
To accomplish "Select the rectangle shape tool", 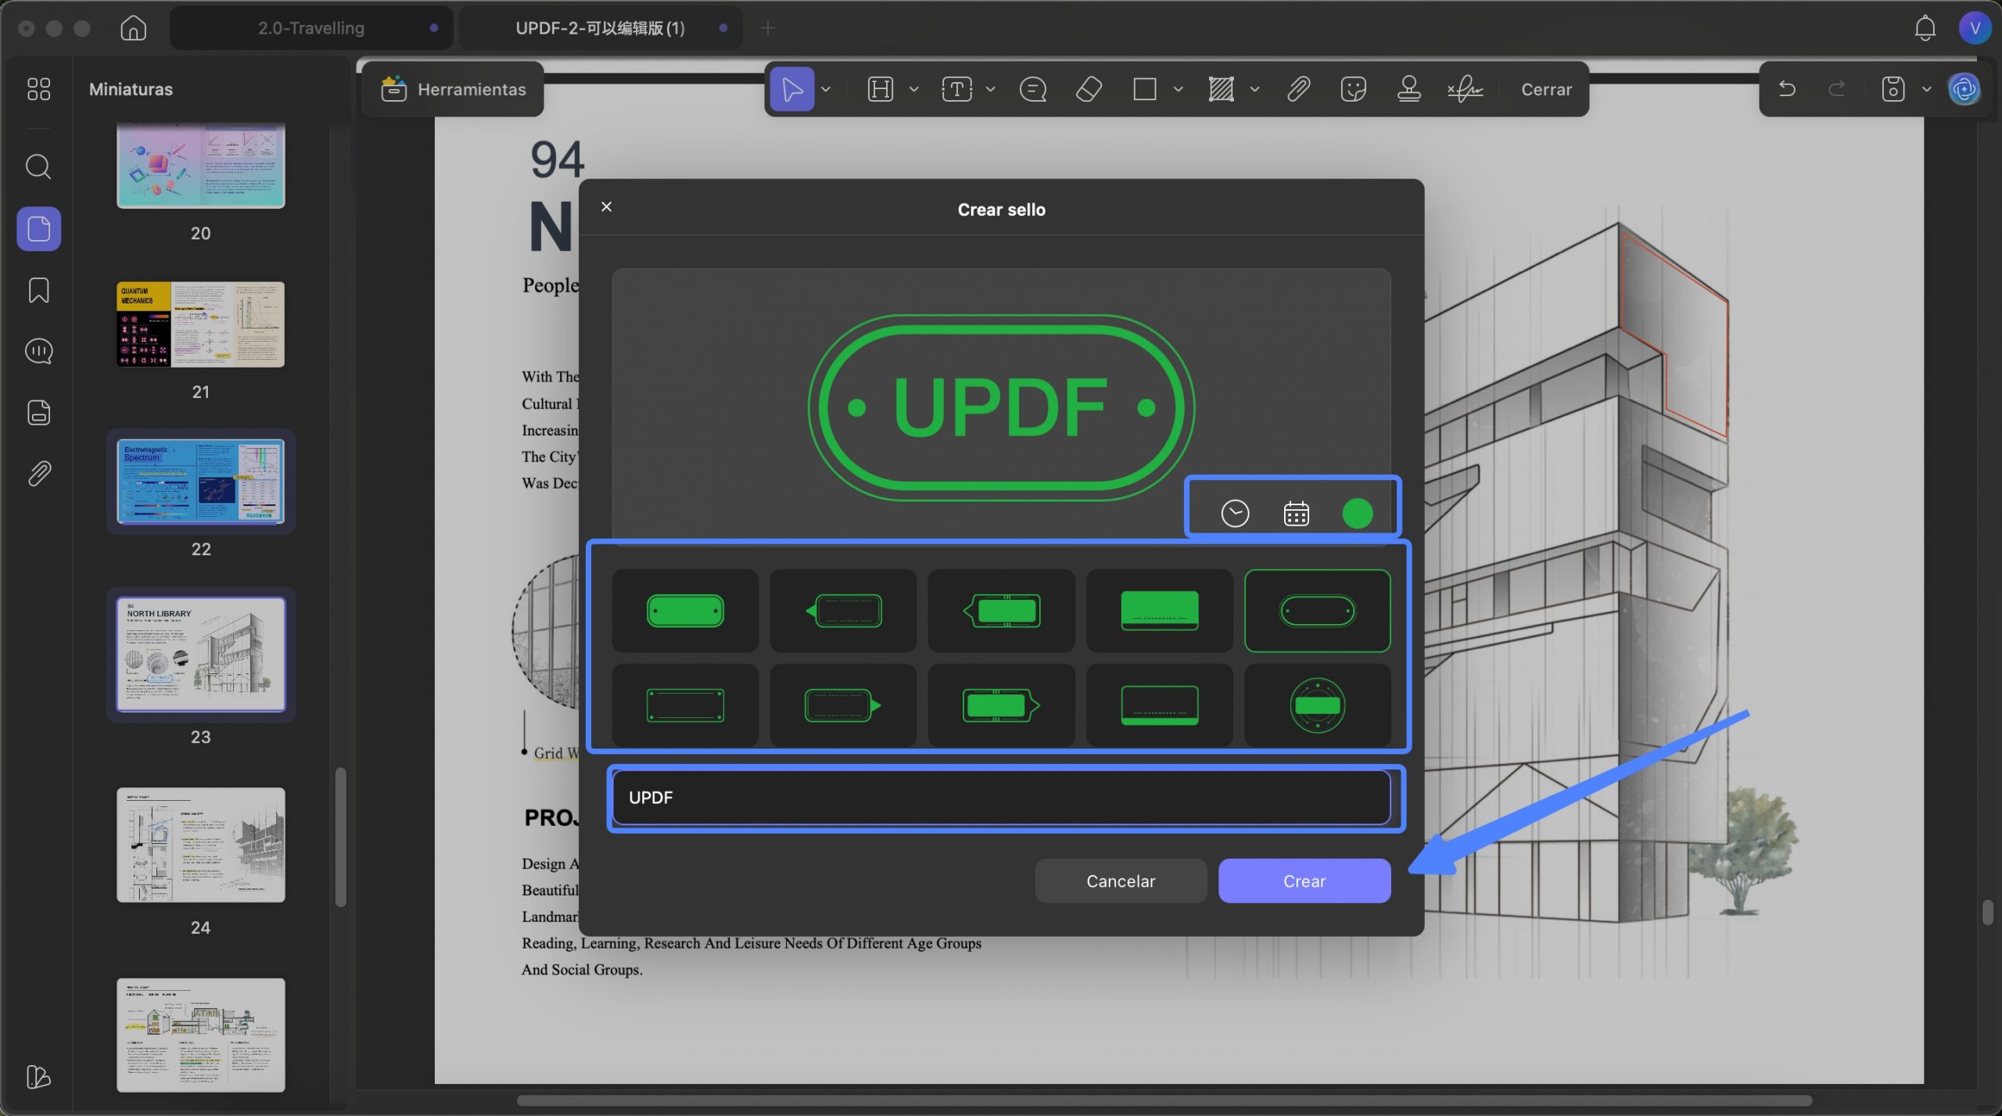I will click(x=1144, y=89).
